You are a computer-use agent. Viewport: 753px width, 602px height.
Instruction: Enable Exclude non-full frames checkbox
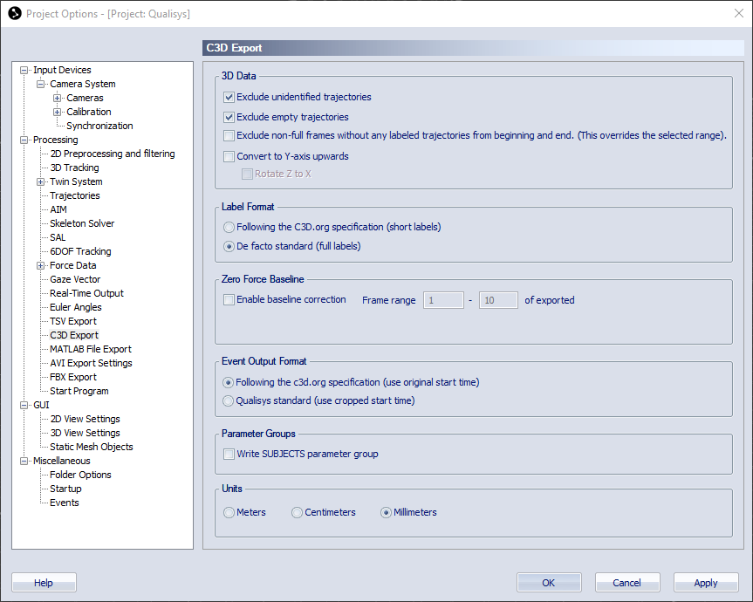[229, 136]
